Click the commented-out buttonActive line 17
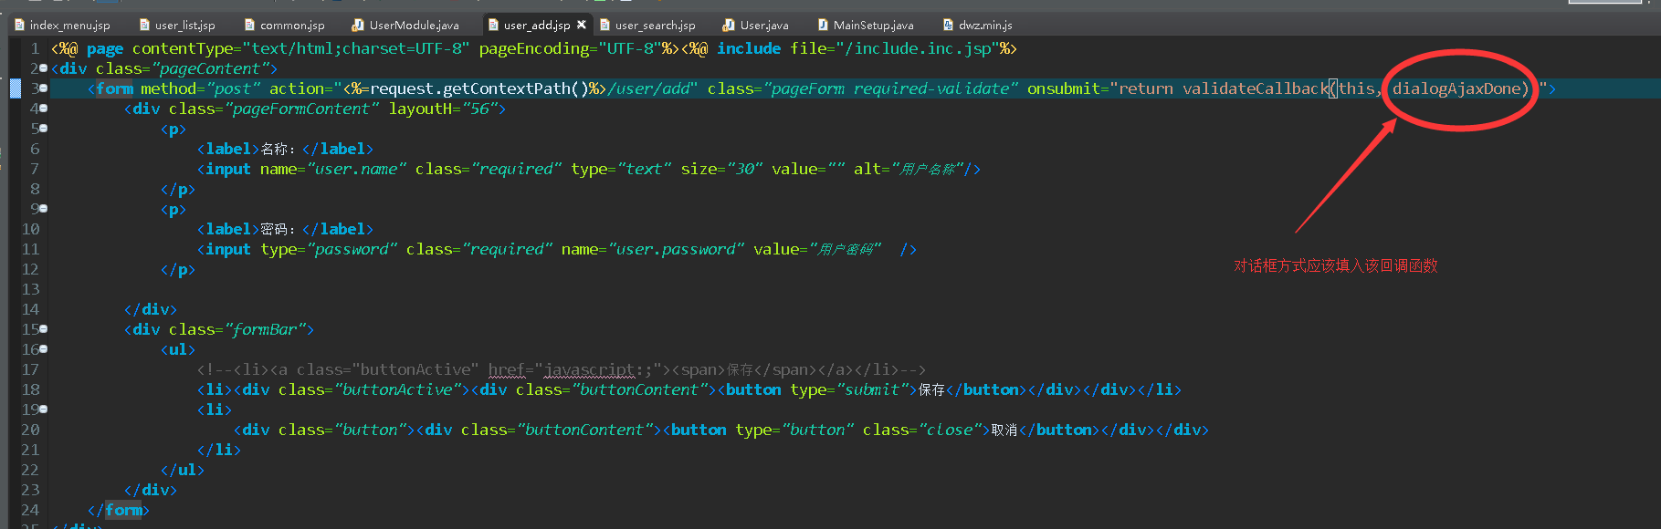Image resolution: width=1661 pixels, height=529 pixels. coord(562,369)
